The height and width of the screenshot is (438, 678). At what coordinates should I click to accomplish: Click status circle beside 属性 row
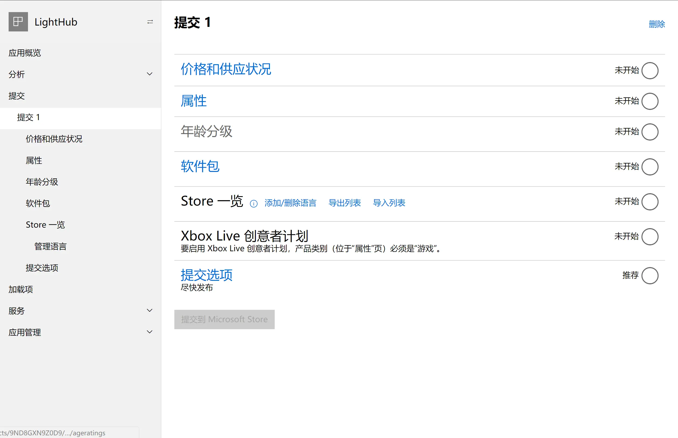649,101
